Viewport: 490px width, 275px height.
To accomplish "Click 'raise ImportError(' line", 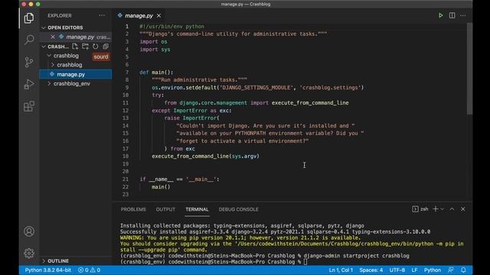I will pyautogui.click(x=191, y=118).
